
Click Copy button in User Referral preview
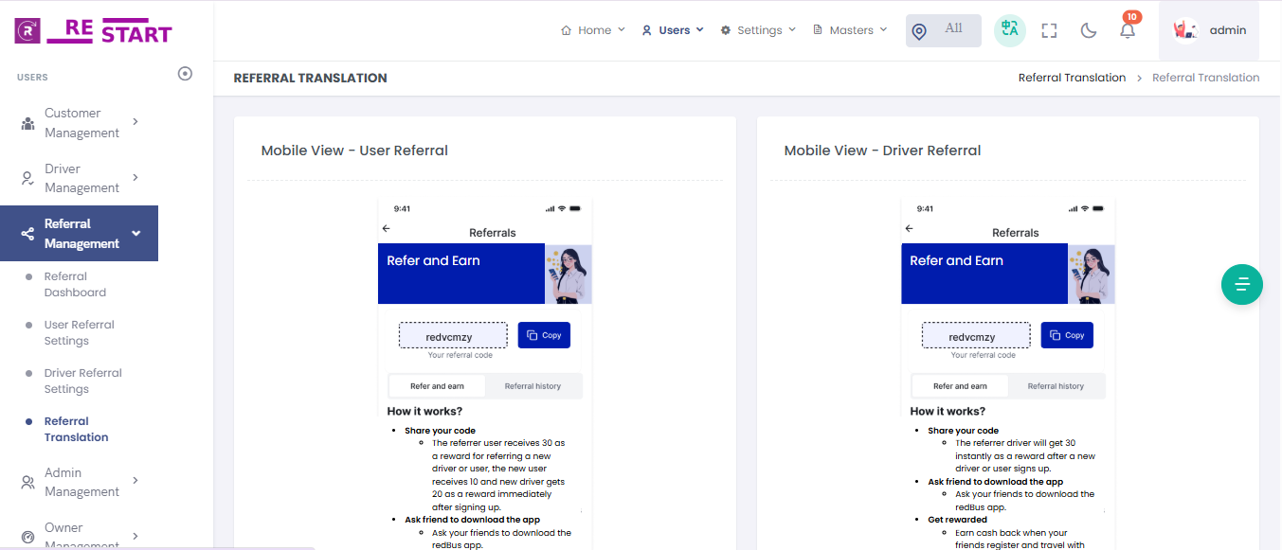coord(544,335)
